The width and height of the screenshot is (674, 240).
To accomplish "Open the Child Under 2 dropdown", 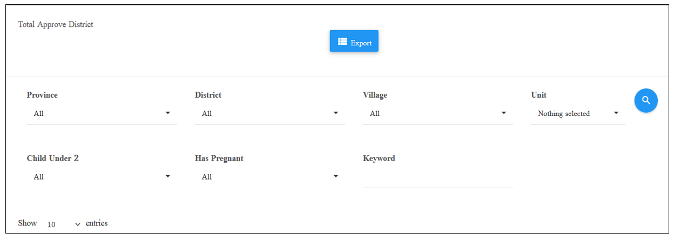I will 102,177.
